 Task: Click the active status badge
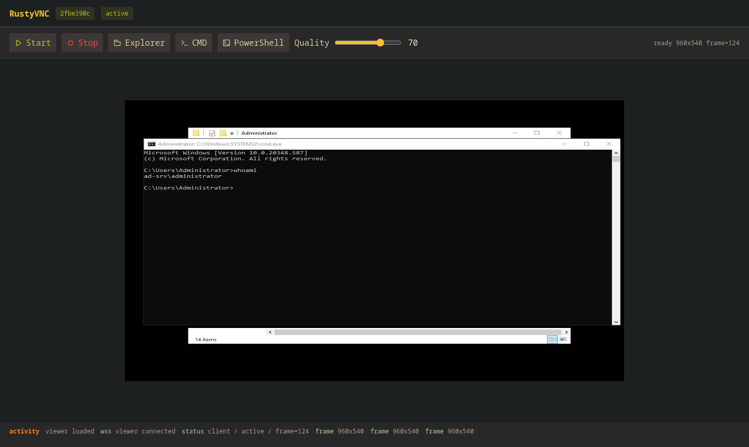click(x=117, y=14)
